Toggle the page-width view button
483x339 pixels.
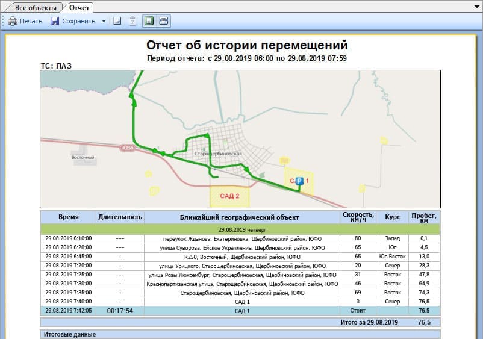tap(163, 21)
